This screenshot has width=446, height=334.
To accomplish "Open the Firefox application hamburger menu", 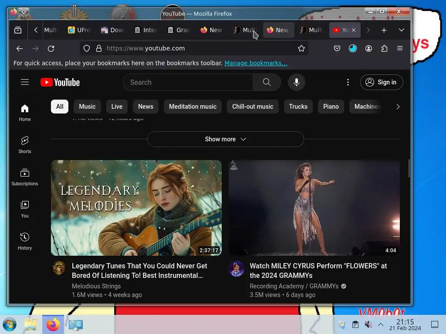I will coord(400,49).
